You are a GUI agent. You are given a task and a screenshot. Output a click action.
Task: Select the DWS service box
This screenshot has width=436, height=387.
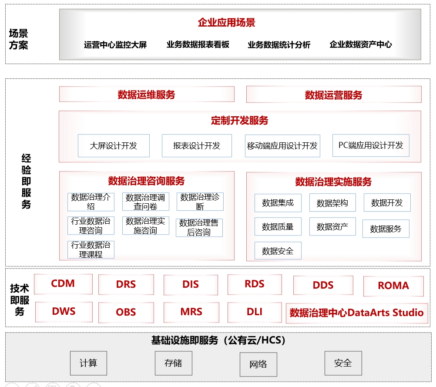point(64,312)
